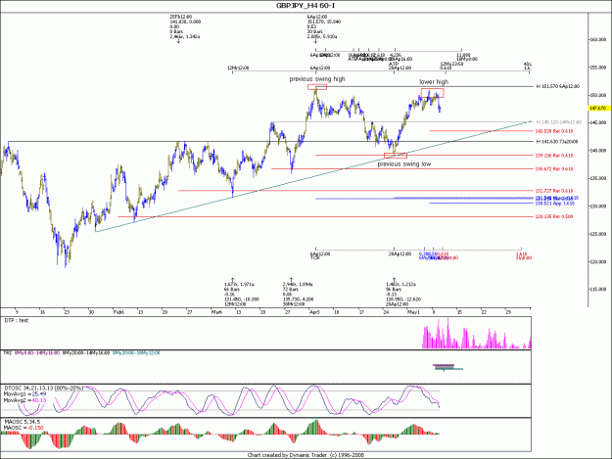Click the 151.570, 15.040 swing data text
This screenshot has height=459, width=612.
[324, 22]
